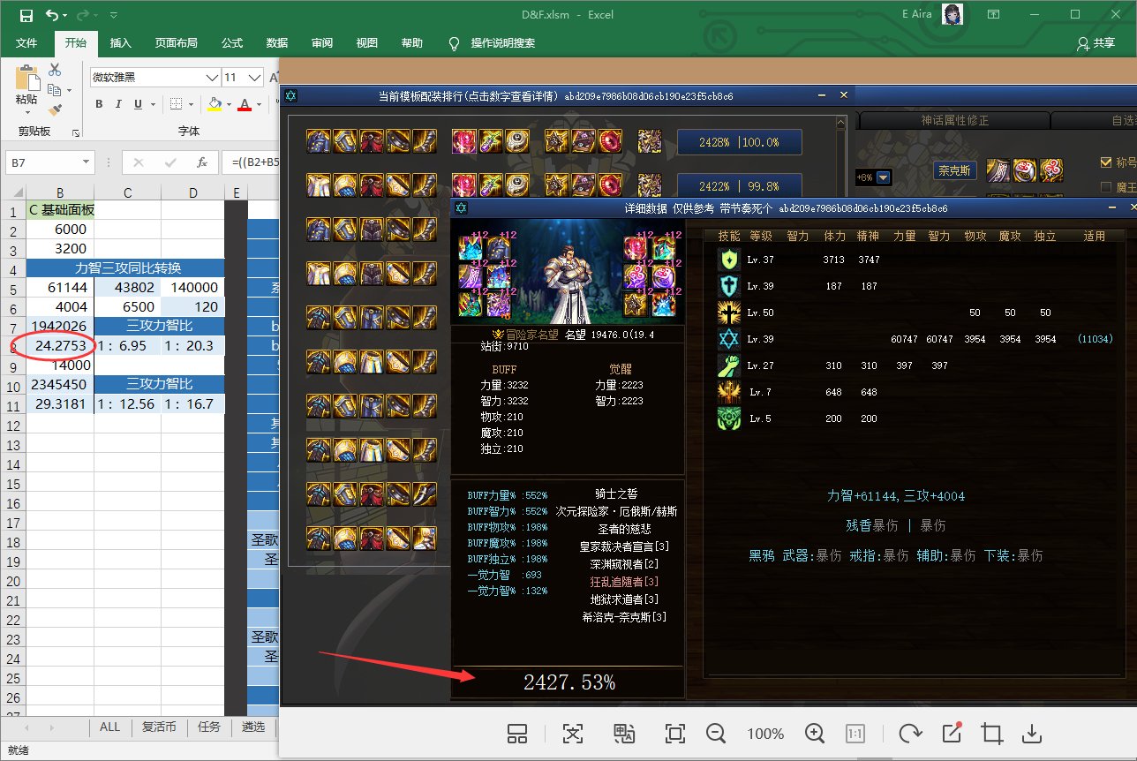
Task: Click the image viewer zoom in magnifier
Action: point(814,734)
